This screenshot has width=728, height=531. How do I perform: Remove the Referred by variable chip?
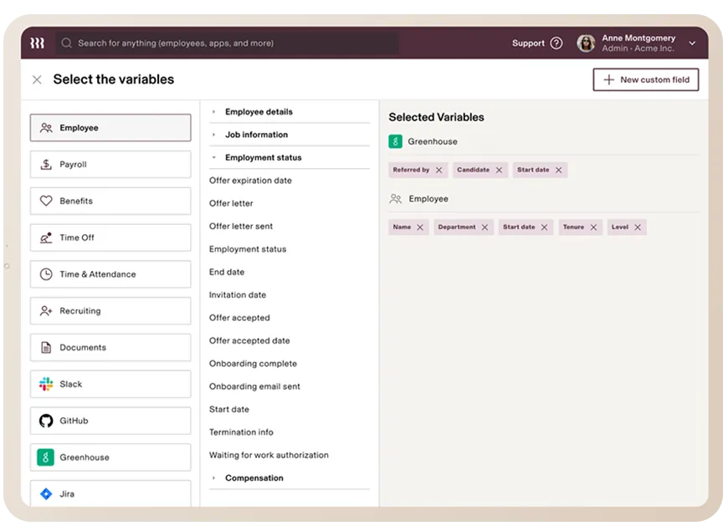click(x=439, y=170)
